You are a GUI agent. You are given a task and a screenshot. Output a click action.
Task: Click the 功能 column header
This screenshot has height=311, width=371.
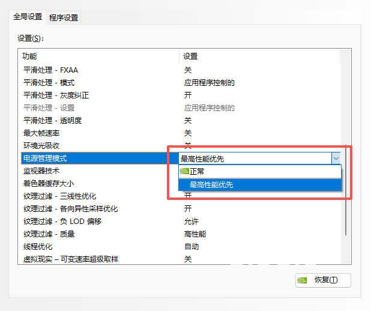point(29,56)
